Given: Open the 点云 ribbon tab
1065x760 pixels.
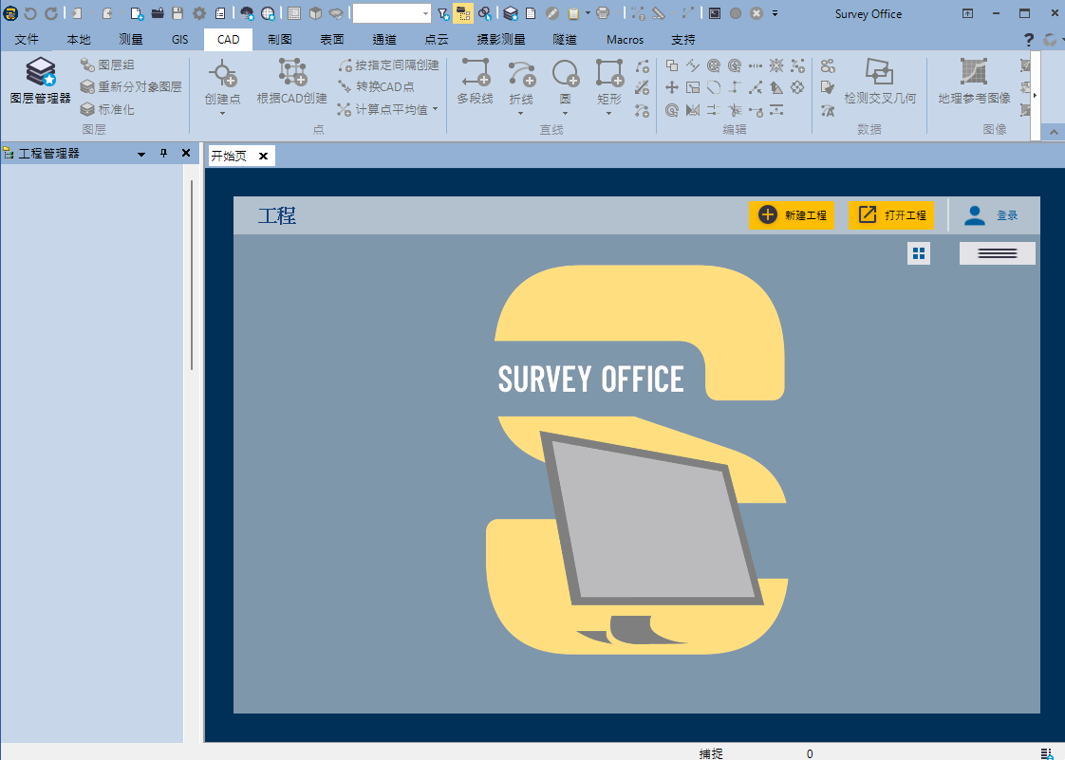Looking at the screenshot, I should pyautogui.click(x=436, y=40).
